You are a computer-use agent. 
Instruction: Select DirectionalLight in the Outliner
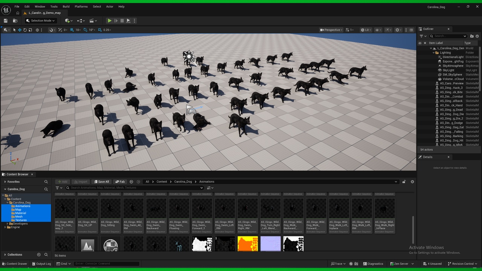tap(453, 57)
